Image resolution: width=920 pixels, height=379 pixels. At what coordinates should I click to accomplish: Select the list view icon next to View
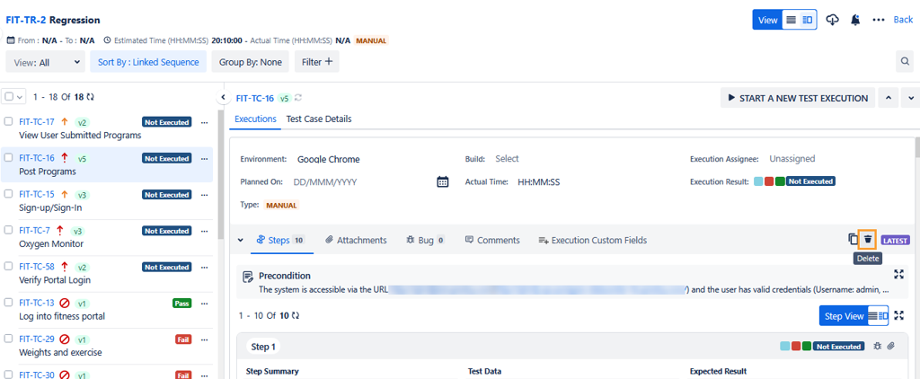(x=791, y=20)
